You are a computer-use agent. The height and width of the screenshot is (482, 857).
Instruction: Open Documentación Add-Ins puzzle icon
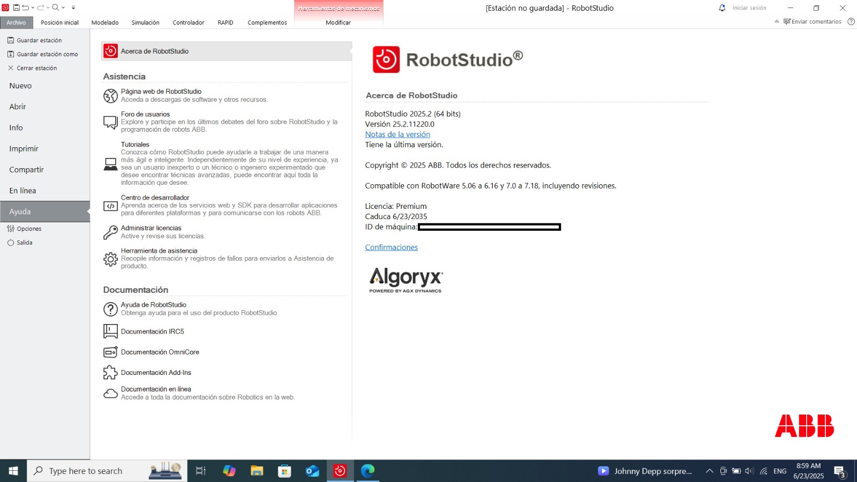pos(110,372)
